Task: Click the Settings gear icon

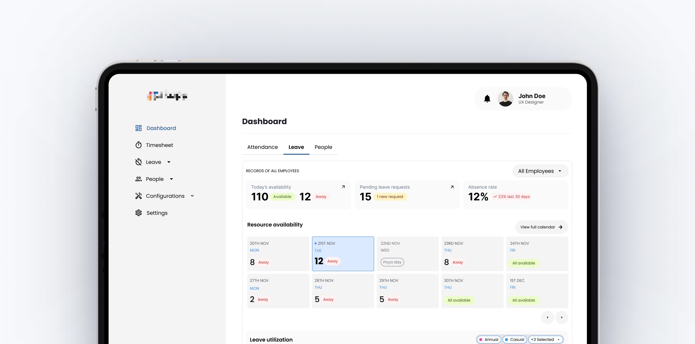Action: pos(138,213)
